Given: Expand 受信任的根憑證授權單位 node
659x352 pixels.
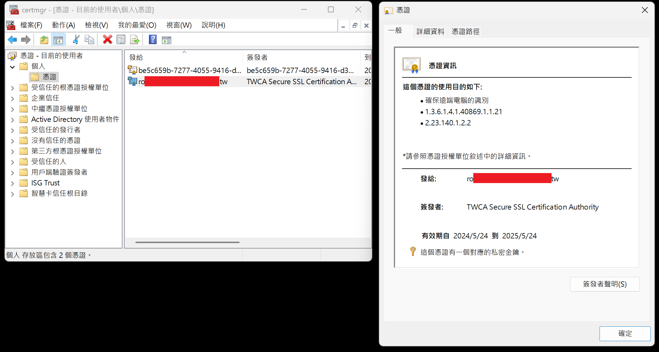Looking at the screenshot, I should click(12, 88).
